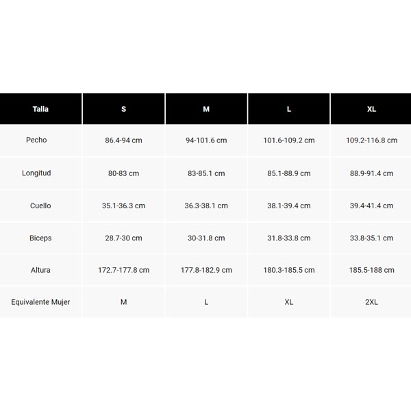
Task: Click the 101.6-109.2 cm chest value
Action: coord(289,140)
